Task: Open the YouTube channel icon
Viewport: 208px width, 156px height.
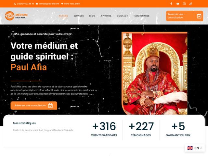Action: [178, 4]
